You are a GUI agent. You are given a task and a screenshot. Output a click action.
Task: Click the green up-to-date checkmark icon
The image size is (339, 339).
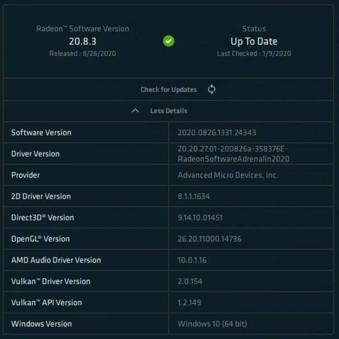pyautogui.click(x=169, y=41)
